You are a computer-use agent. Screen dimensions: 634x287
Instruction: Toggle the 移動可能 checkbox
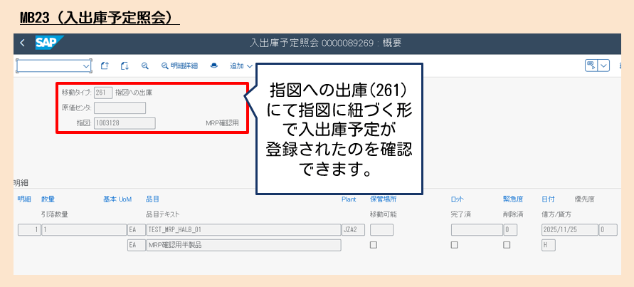click(374, 245)
